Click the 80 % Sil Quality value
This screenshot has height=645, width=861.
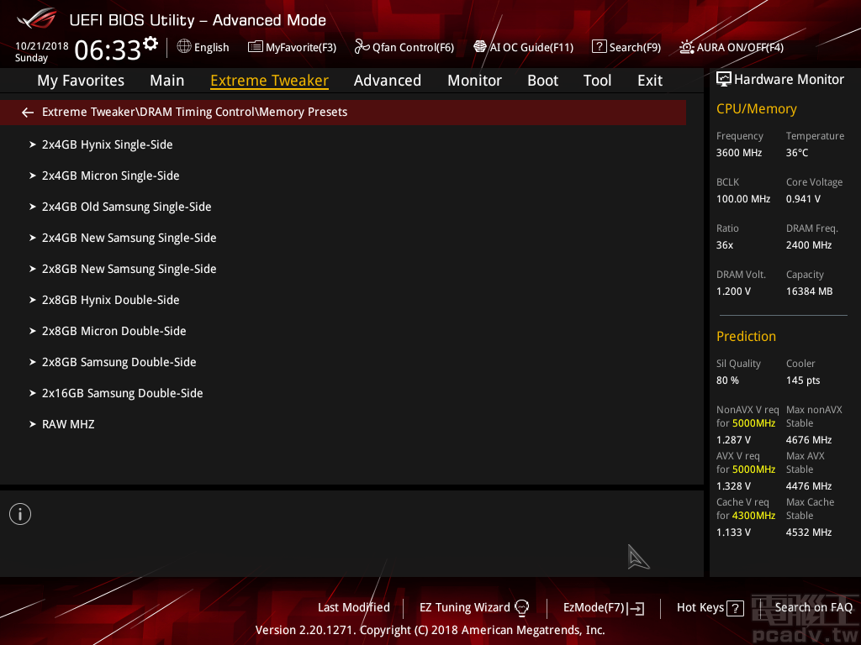click(x=727, y=380)
